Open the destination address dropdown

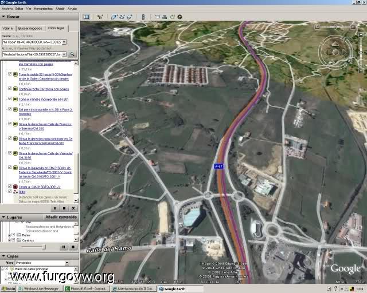coord(64,54)
